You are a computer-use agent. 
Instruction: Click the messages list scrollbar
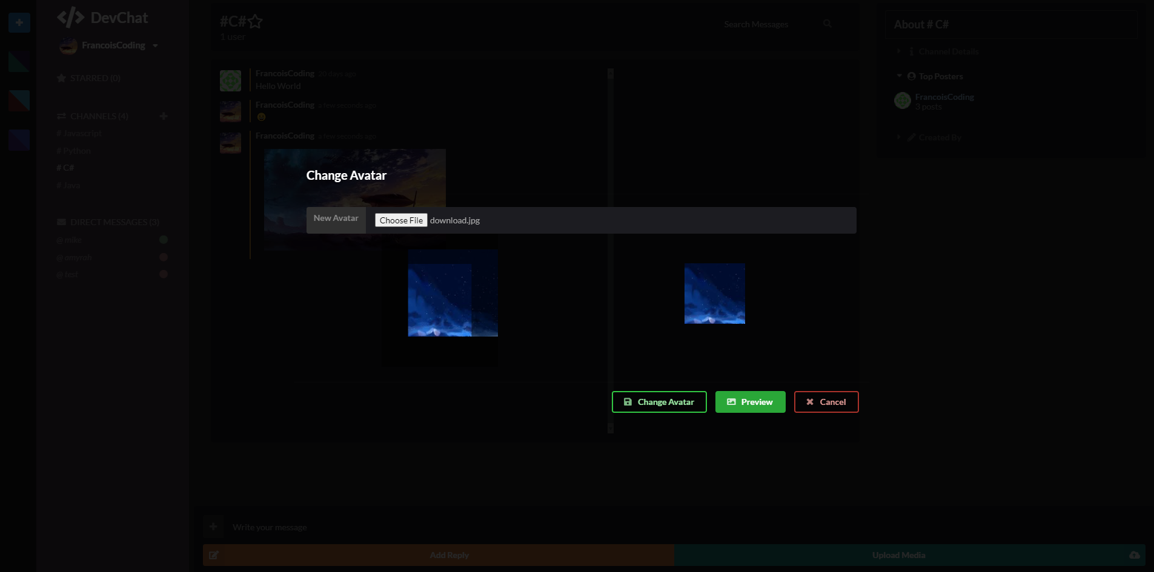point(611,251)
